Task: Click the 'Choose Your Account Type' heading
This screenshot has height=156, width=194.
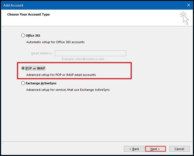Action: click(x=29, y=14)
